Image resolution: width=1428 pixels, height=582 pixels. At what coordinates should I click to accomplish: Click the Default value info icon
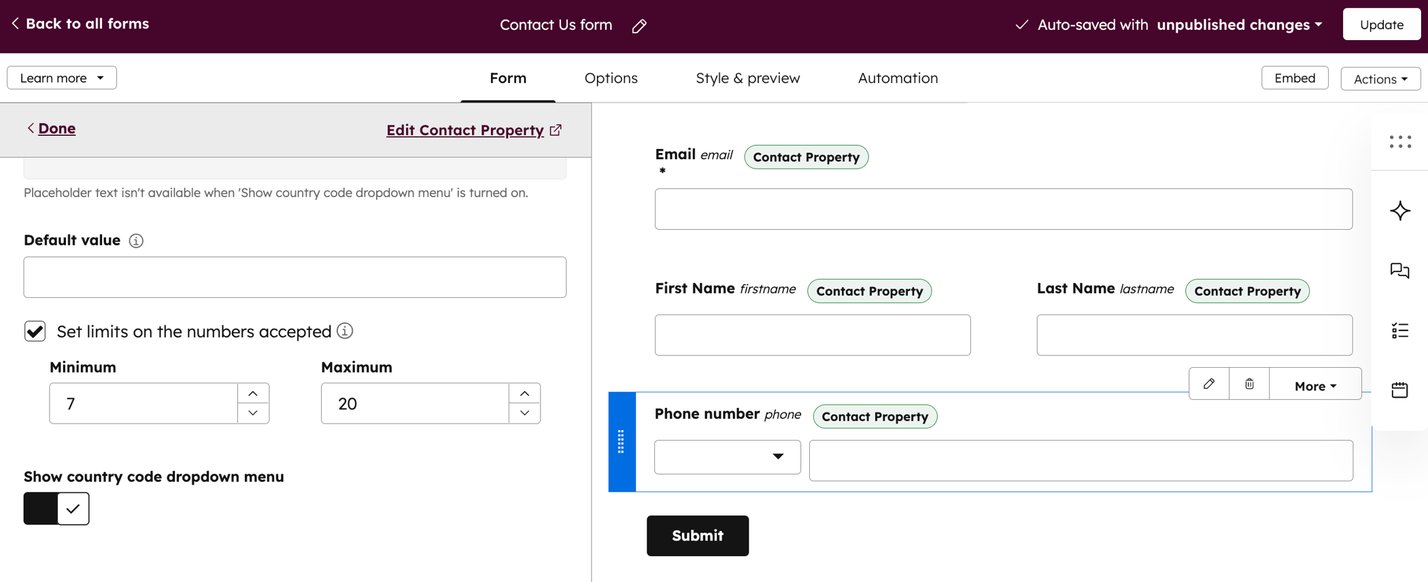tap(136, 241)
